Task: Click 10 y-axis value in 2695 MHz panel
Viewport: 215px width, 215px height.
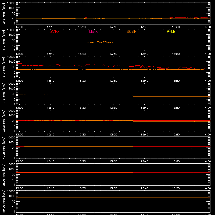Action: [14, 126]
